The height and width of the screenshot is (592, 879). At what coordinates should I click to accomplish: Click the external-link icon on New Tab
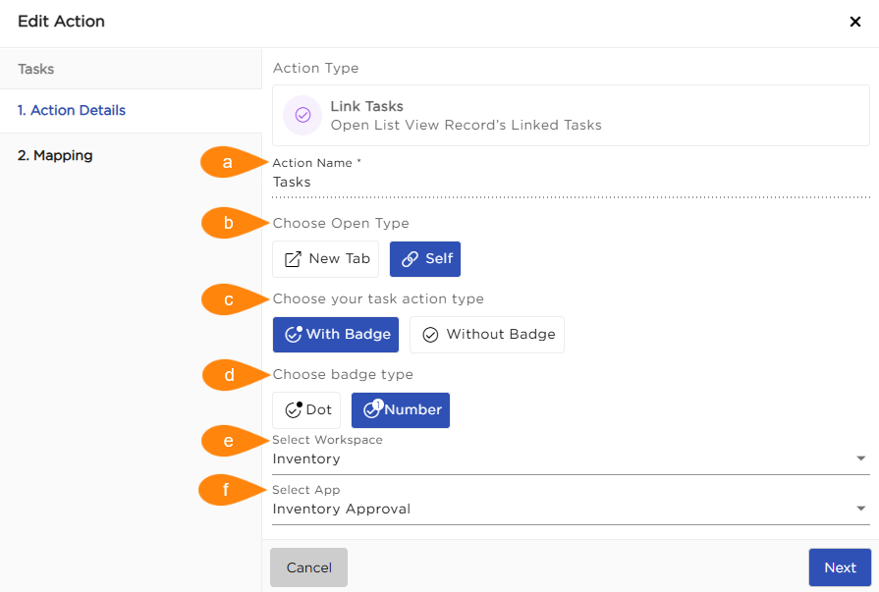(x=293, y=259)
